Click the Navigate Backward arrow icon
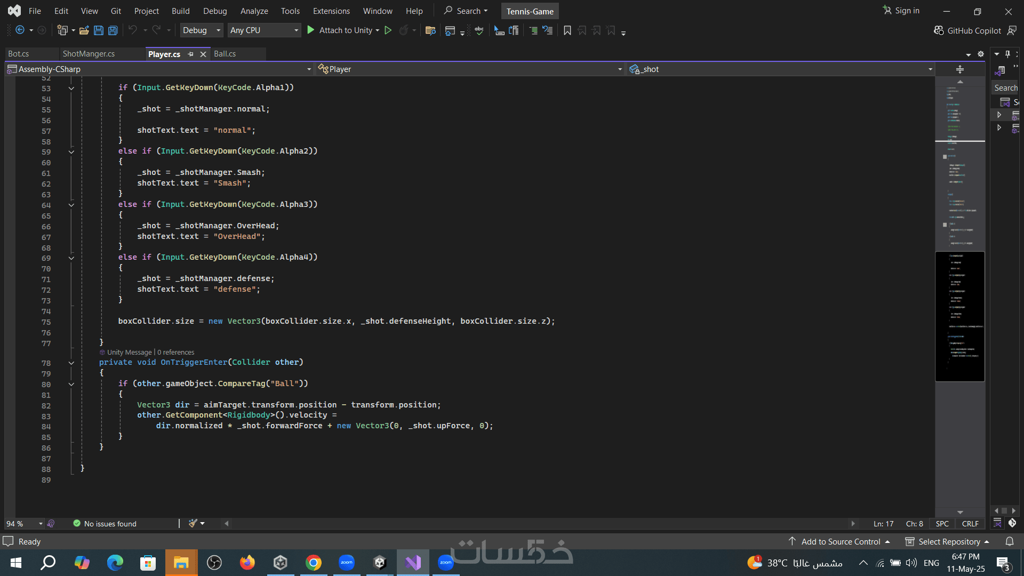This screenshot has width=1024, height=576. (x=20, y=30)
